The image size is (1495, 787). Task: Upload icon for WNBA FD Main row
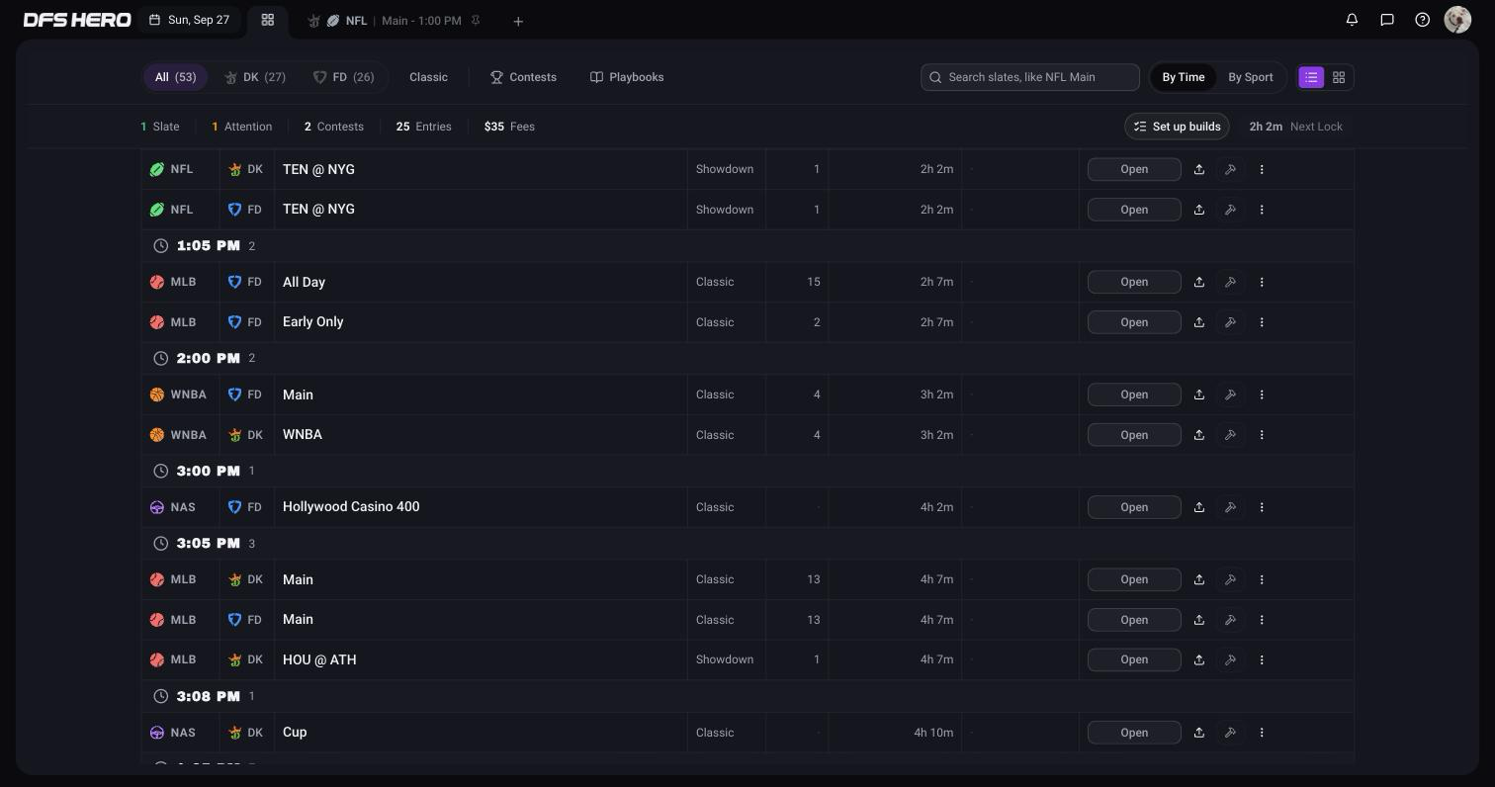pyautogui.click(x=1199, y=394)
